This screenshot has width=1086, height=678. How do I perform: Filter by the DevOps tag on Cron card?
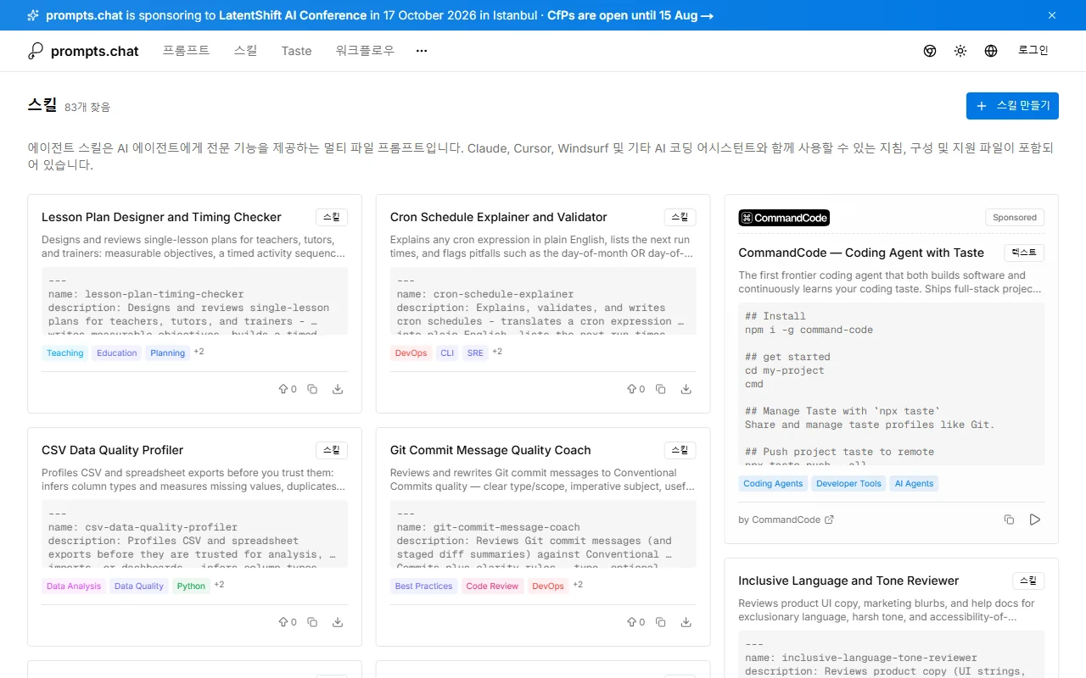(x=411, y=353)
